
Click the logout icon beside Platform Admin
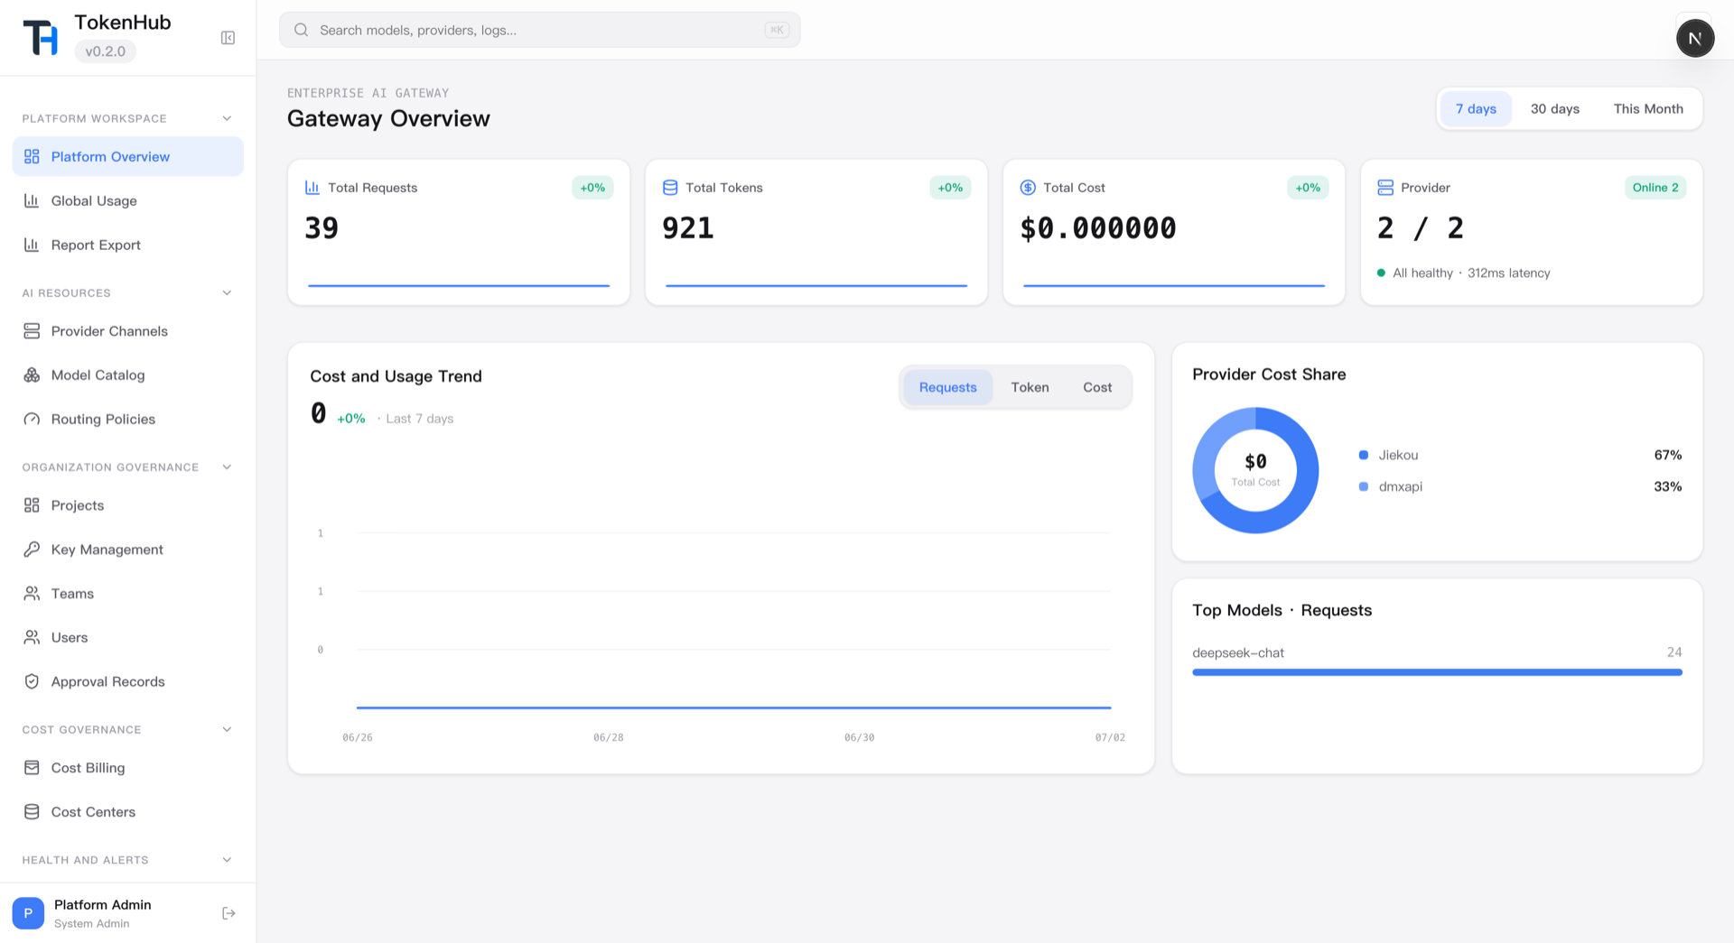coord(228,913)
